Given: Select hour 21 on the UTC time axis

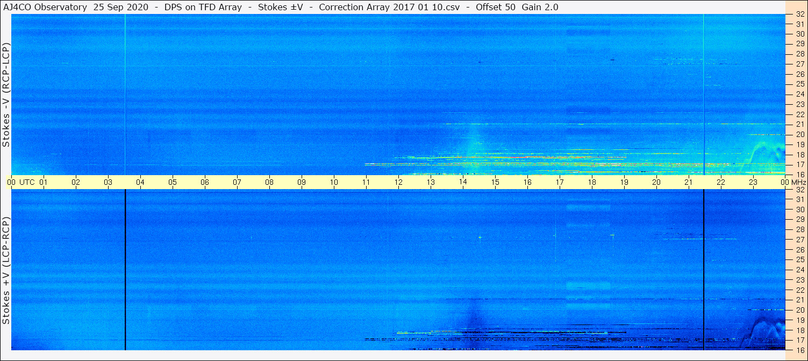Looking at the screenshot, I should [x=689, y=182].
